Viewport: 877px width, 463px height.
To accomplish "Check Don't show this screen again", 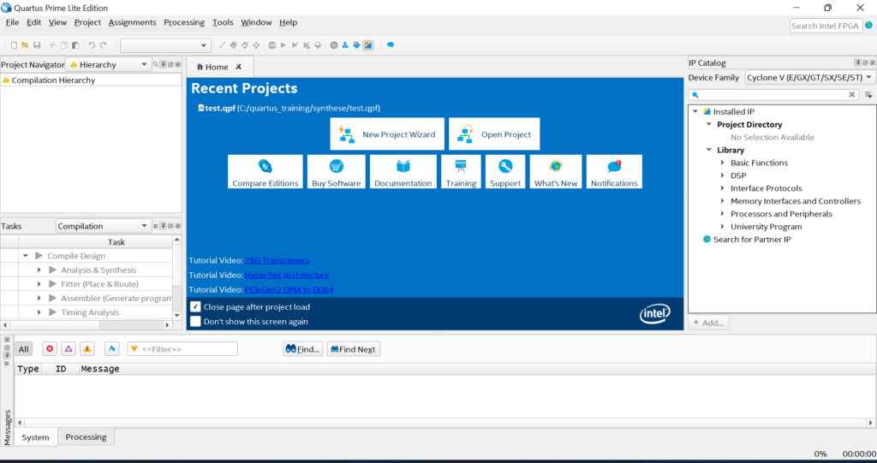I will coord(196,322).
